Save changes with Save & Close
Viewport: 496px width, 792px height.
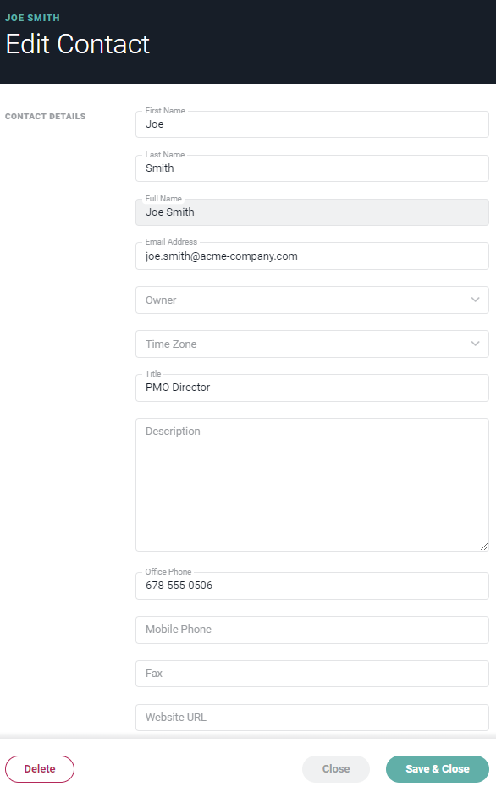coord(438,769)
